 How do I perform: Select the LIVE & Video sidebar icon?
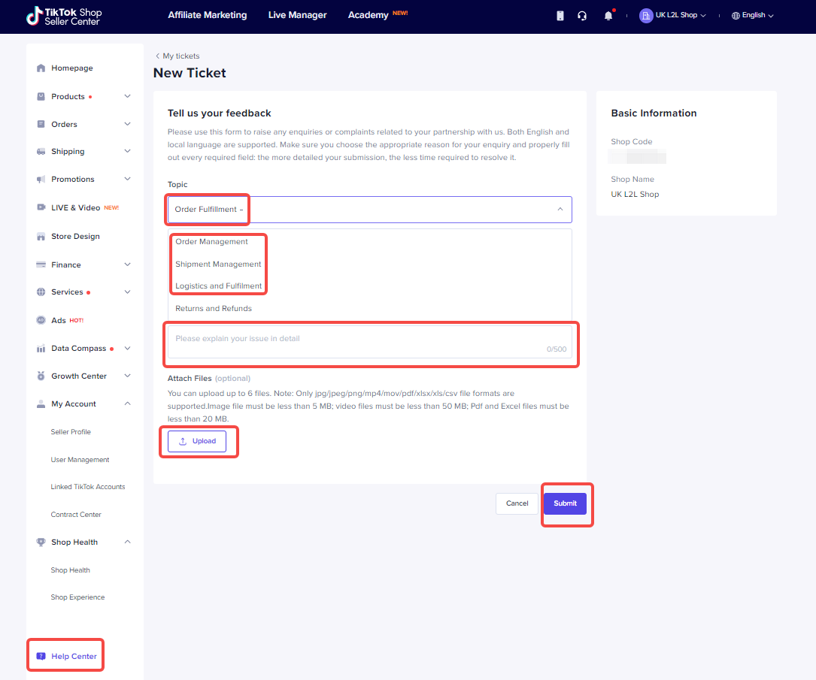coord(40,207)
